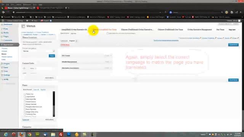
Task: Open a new browser tab
Action: [x=69, y=8]
